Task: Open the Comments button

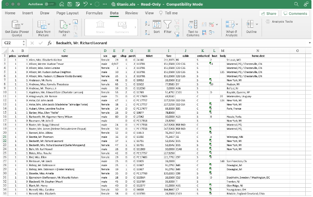Action: (295, 13)
